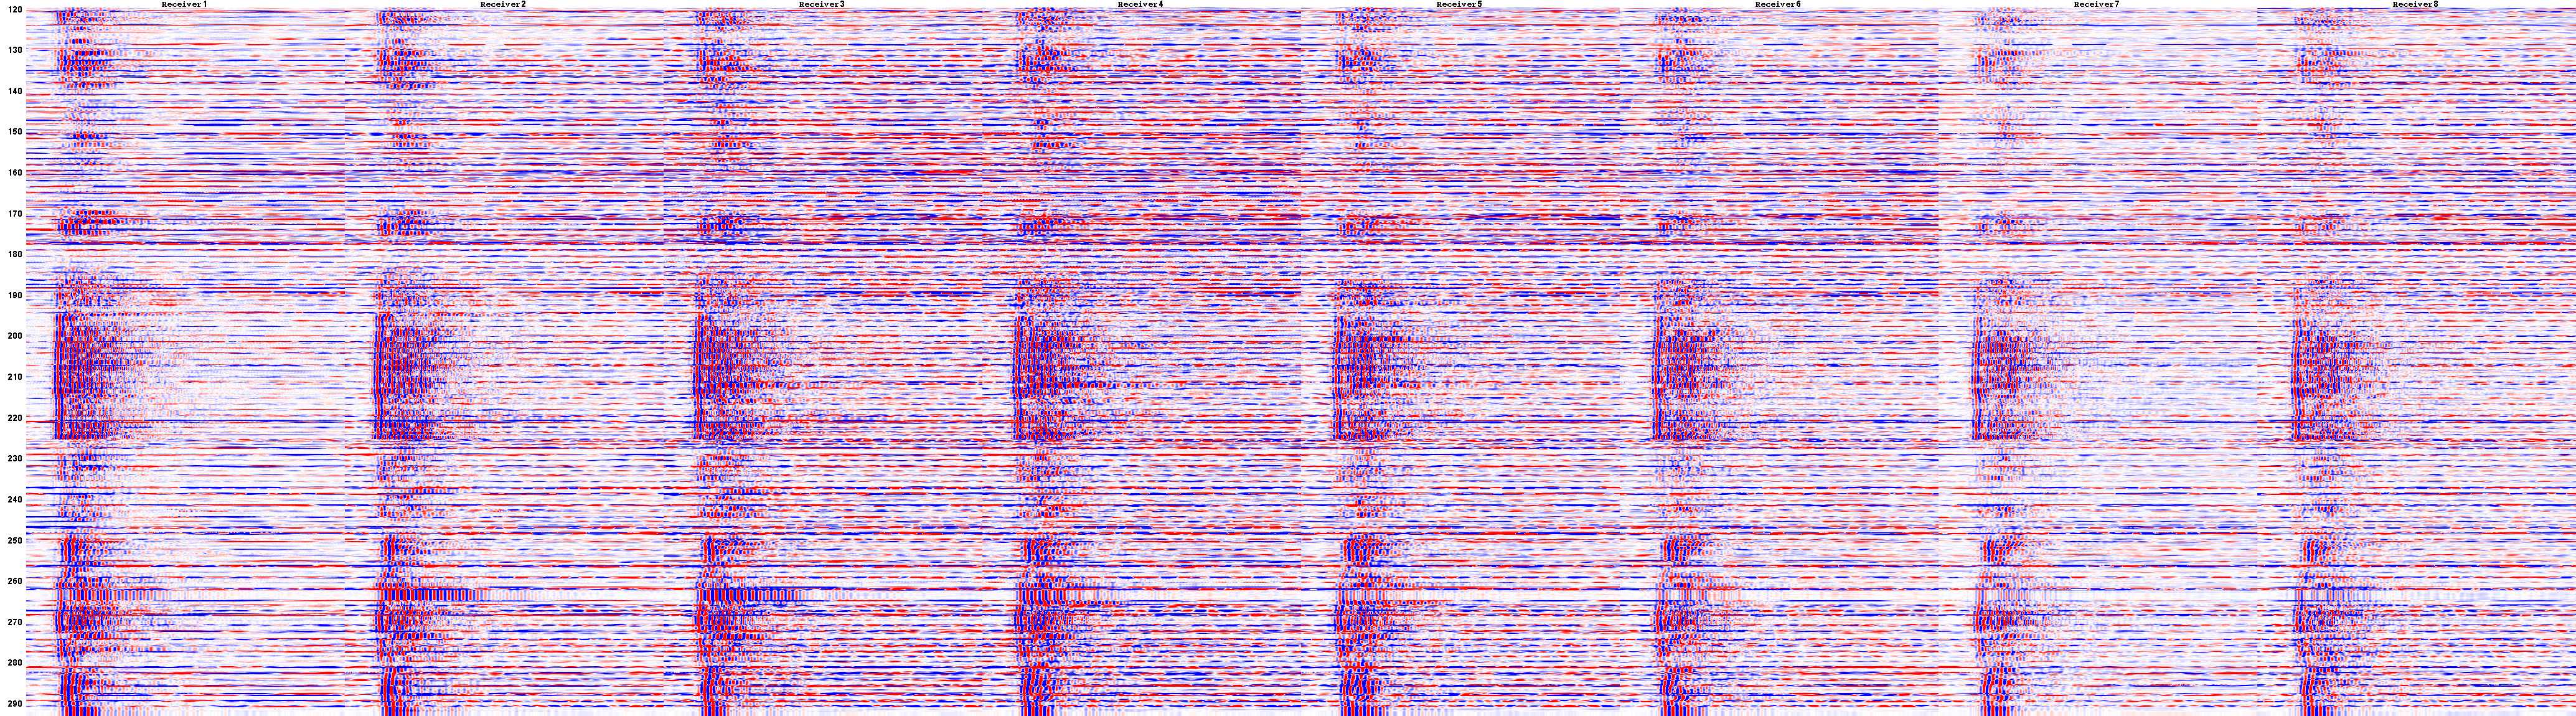This screenshot has width=2576, height=716.
Task: Click the "Receiver 4" panel title
Action: (x=1141, y=4)
